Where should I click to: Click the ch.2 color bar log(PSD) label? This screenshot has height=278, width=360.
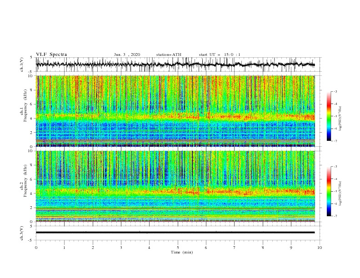coord(340,193)
